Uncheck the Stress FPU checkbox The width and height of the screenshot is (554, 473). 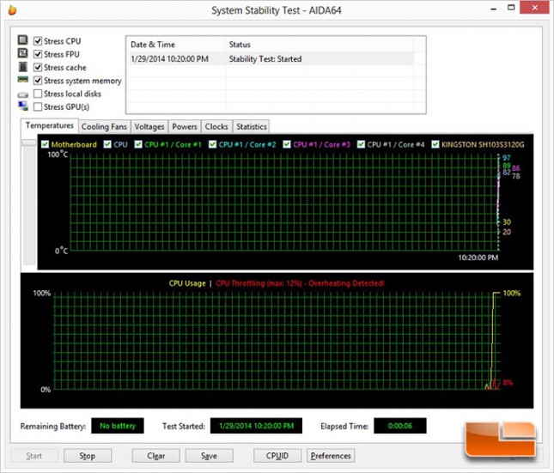(38, 54)
